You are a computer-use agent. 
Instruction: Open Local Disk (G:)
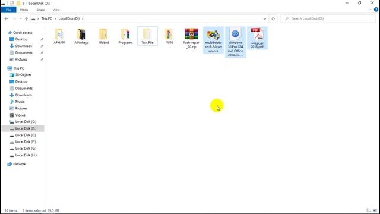click(x=26, y=148)
